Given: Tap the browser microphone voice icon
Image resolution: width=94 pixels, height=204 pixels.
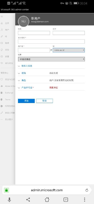Looking at the screenshot, I should pos(9,199).
